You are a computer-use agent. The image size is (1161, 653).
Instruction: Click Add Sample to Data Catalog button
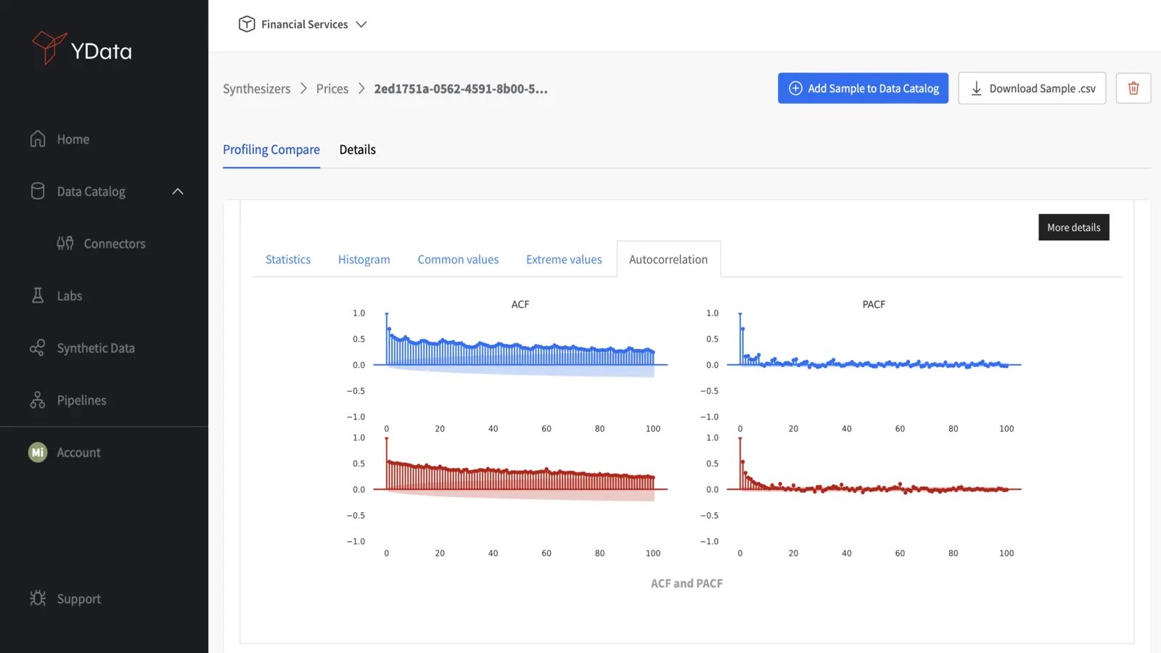click(x=863, y=88)
